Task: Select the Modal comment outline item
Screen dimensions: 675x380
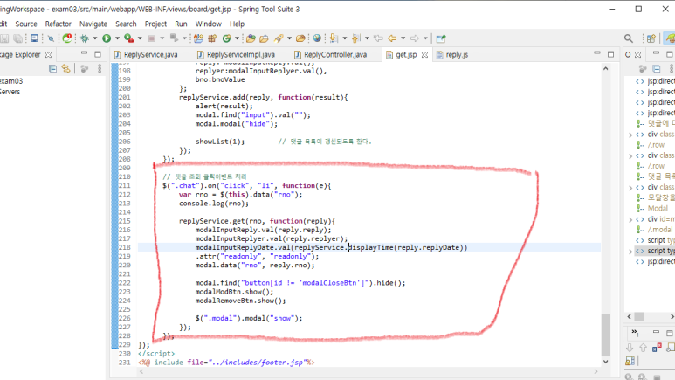Action: pos(658,209)
